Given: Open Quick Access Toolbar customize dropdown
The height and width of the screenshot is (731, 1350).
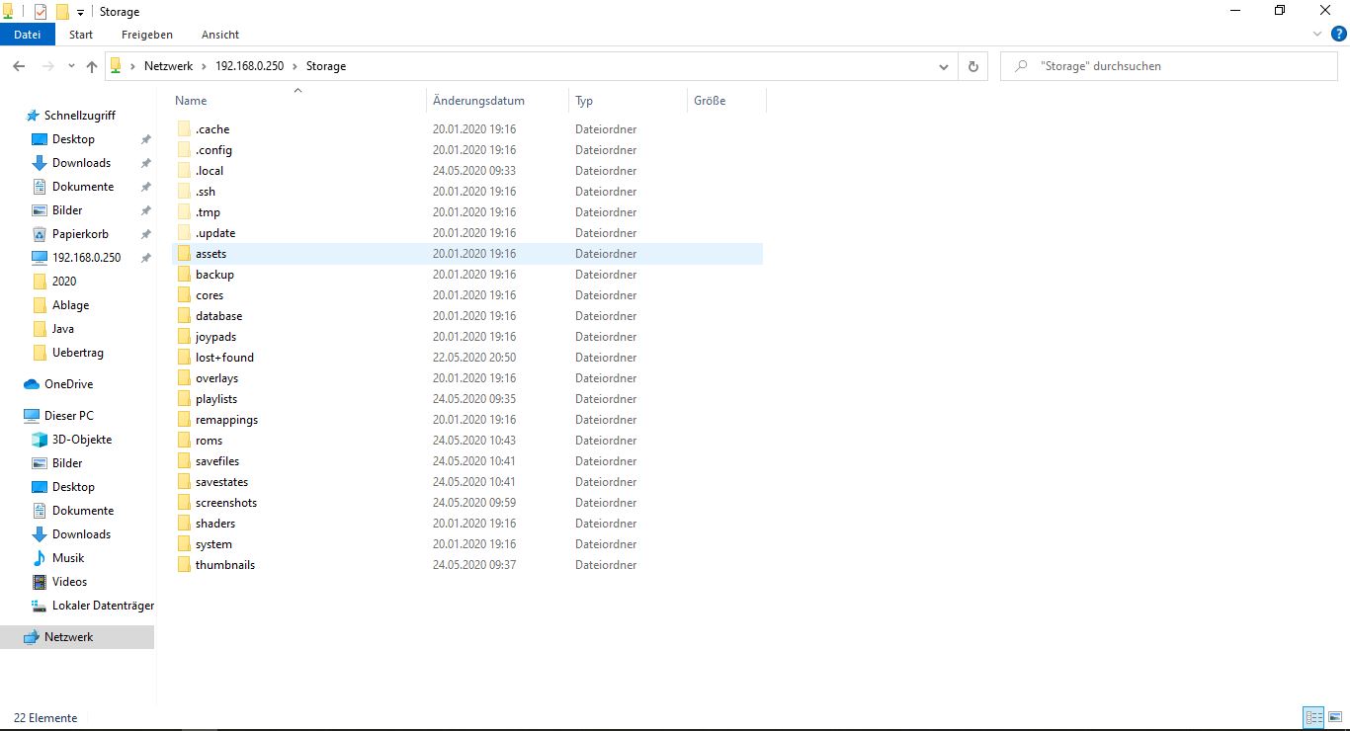Looking at the screenshot, I should (x=80, y=12).
